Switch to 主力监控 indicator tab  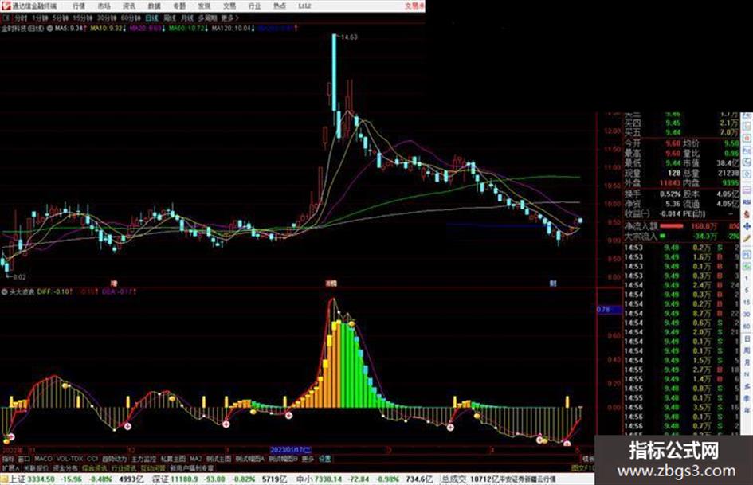tap(143, 459)
